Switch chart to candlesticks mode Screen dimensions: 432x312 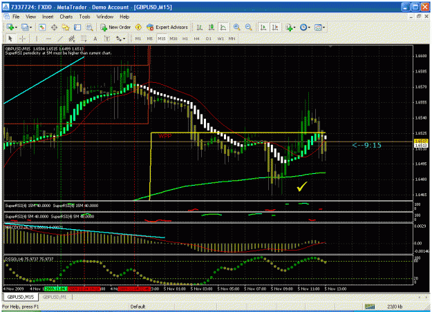(212, 27)
